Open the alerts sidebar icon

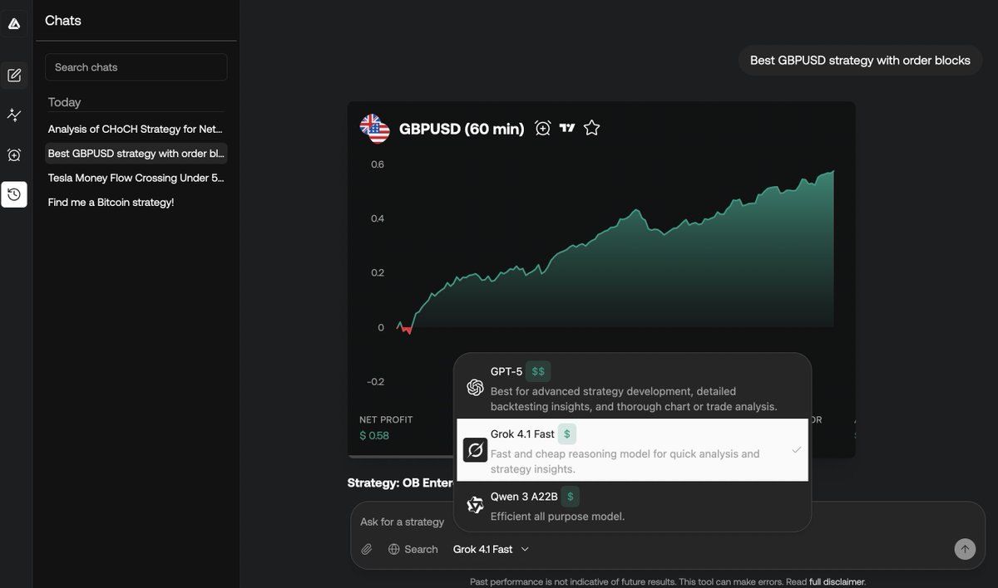click(x=14, y=155)
